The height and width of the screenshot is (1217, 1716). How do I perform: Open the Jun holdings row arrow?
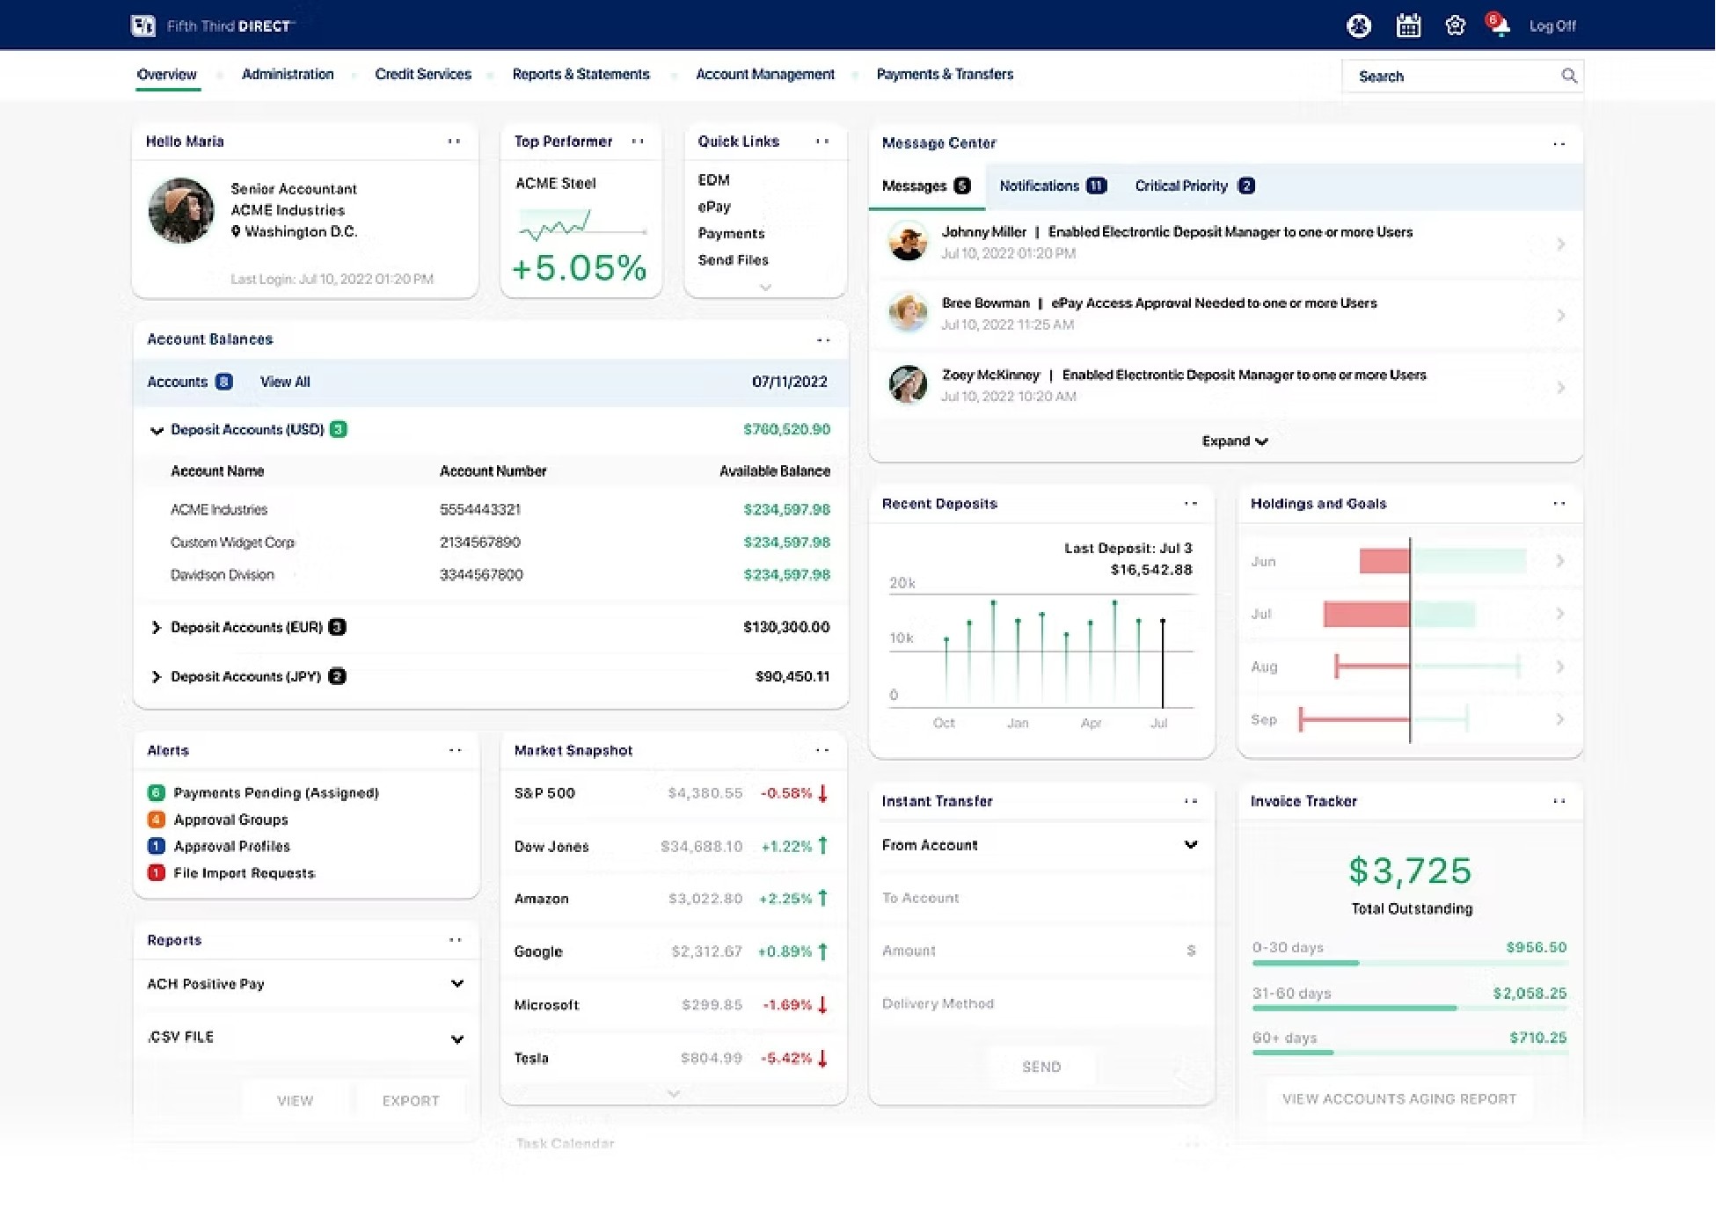click(x=1560, y=561)
